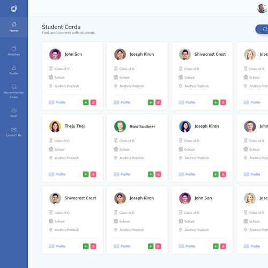Open Profile link beside Theju Thej's neighbor Ravi Sudheer's right card
Viewport: 268px width, 268px height.
pos(187,174)
